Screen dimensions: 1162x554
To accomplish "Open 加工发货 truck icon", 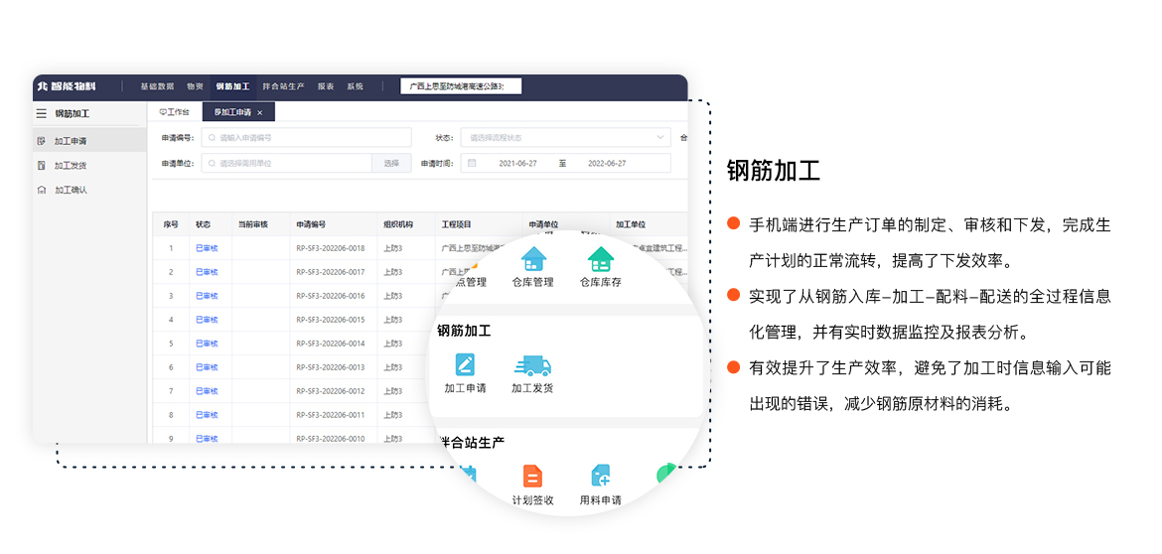I will (532, 364).
